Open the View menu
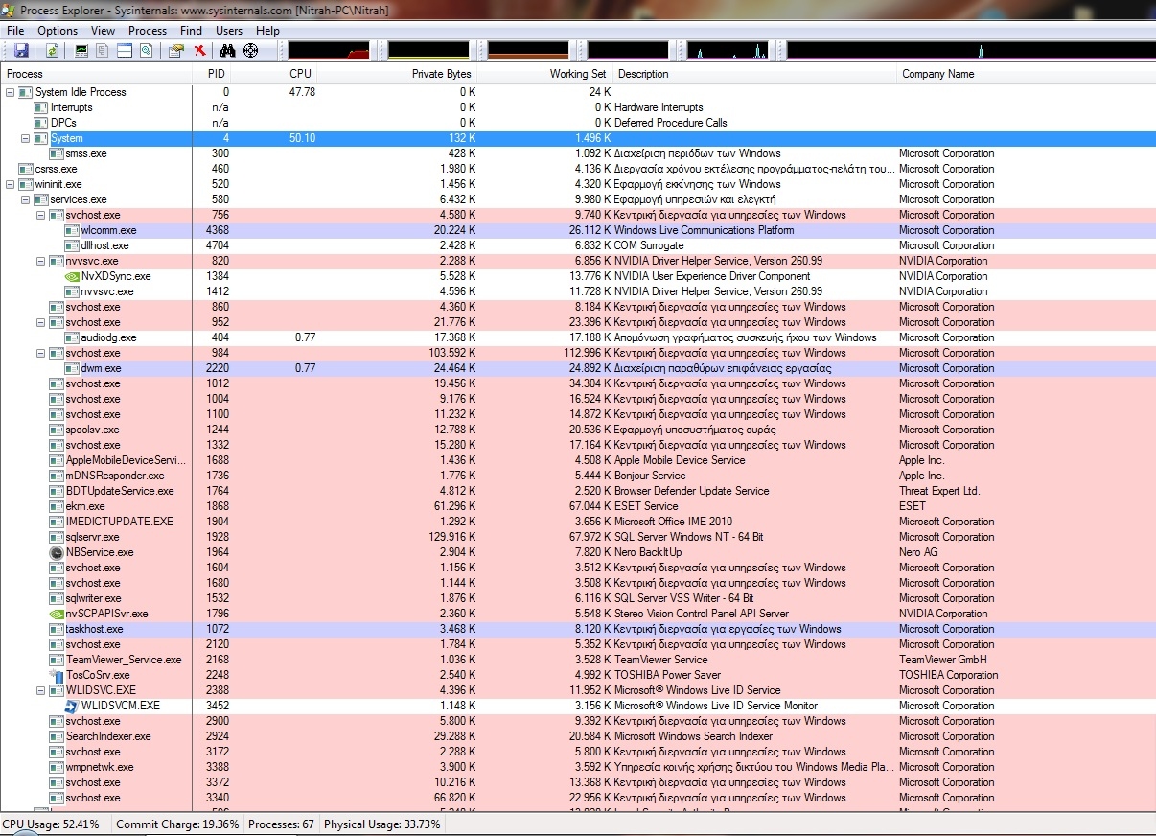 103,31
